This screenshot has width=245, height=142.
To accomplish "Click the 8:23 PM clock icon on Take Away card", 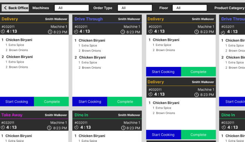I will [49, 128].
